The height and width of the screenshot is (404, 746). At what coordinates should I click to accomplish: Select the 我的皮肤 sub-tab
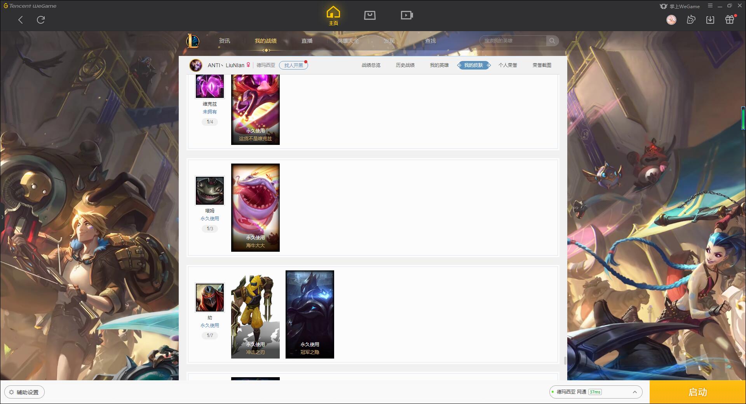coord(474,65)
